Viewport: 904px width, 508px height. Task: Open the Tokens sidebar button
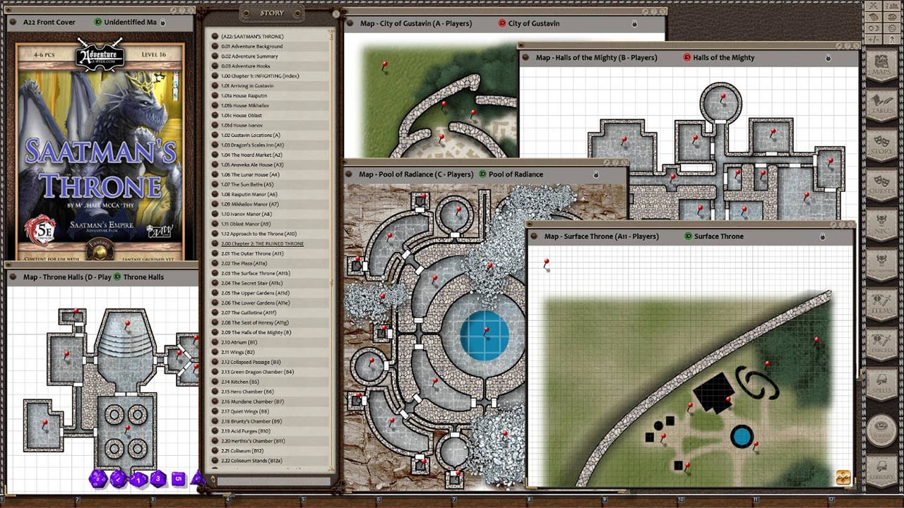tap(881, 428)
